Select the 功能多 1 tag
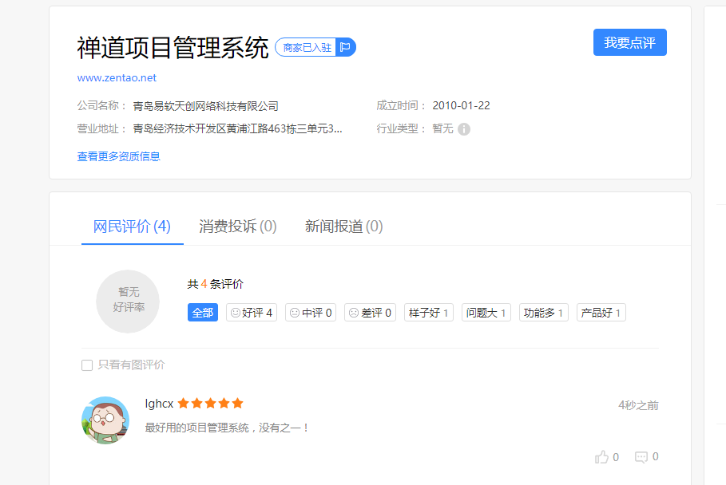The width and height of the screenshot is (726, 485). coord(544,313)
